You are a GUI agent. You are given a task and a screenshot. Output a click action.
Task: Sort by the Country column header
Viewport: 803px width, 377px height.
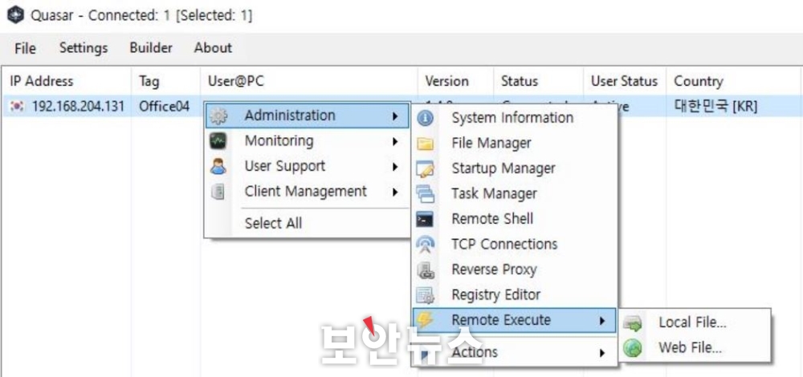[698, 81]
